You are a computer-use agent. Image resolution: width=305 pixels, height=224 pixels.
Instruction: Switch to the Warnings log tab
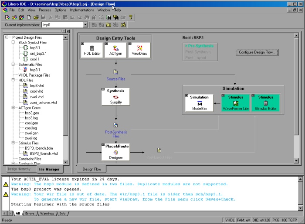tap(47, 213)
